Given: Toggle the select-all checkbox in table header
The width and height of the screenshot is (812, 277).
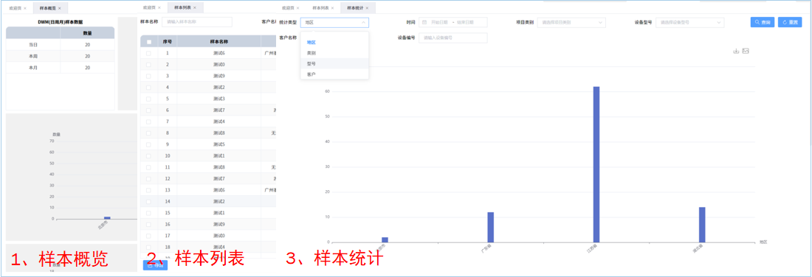Looking at the screenshot, I should (149, 41).
